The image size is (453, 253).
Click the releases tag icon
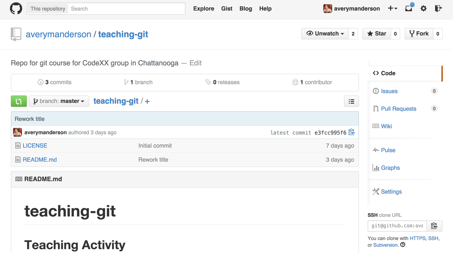pyautogui.click(x=208, y=82)
